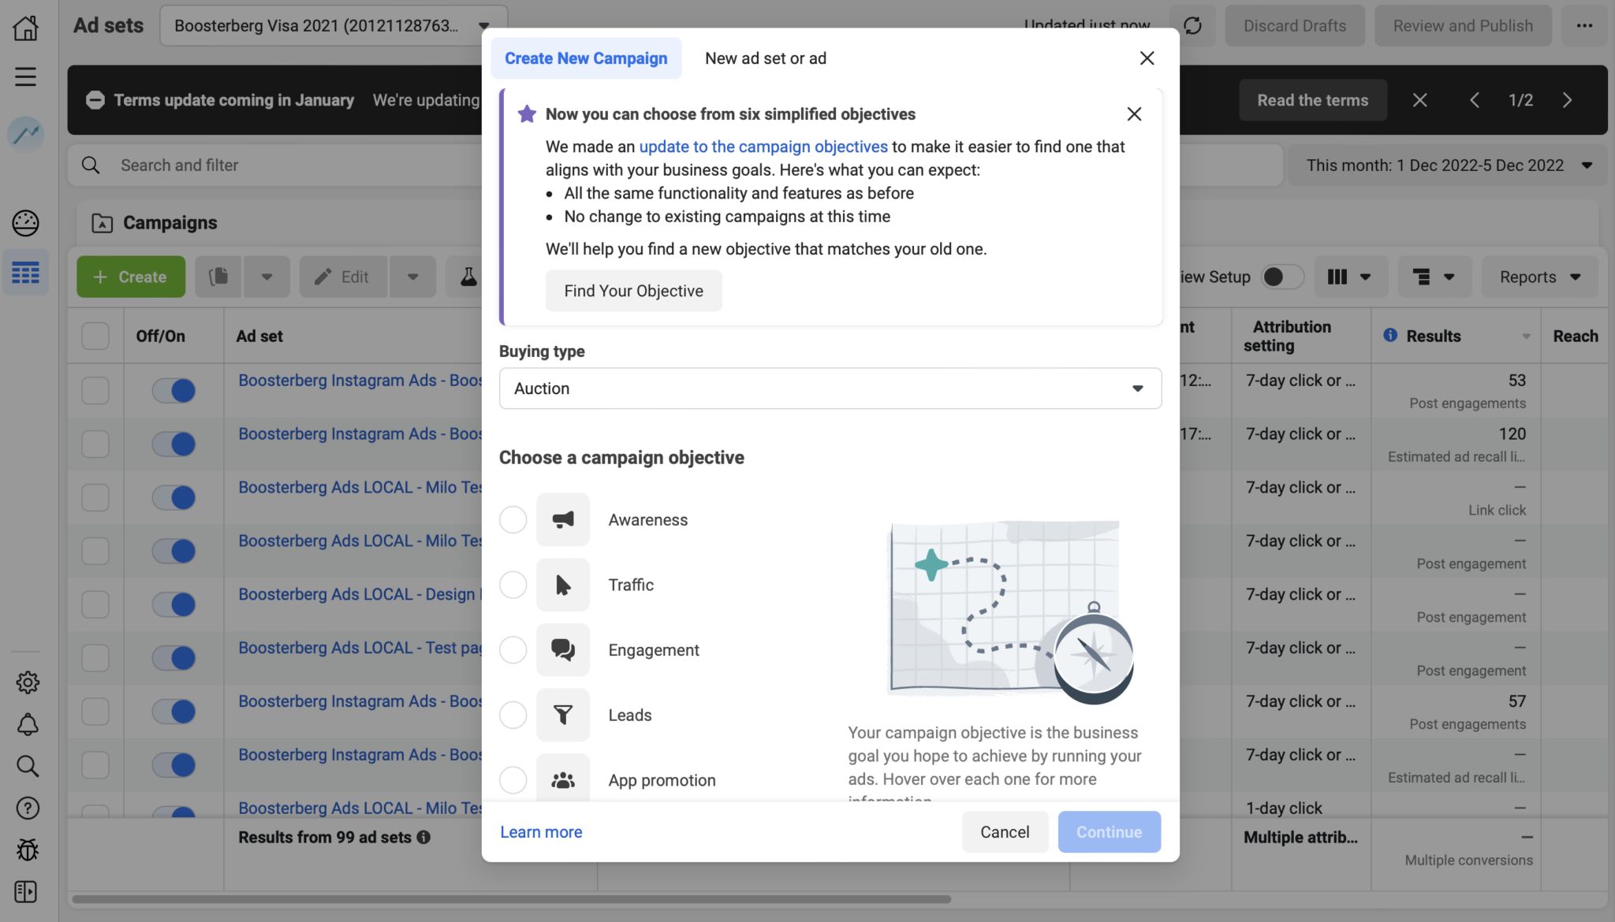
Task: Open the help question mark icon
Action: (x=27, y=808)
